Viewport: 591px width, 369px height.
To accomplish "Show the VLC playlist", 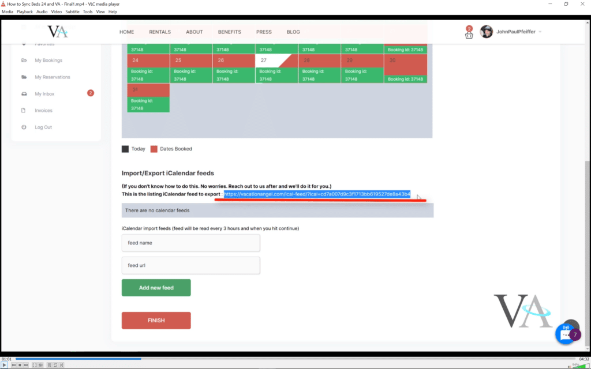I will tap(49, 365).
